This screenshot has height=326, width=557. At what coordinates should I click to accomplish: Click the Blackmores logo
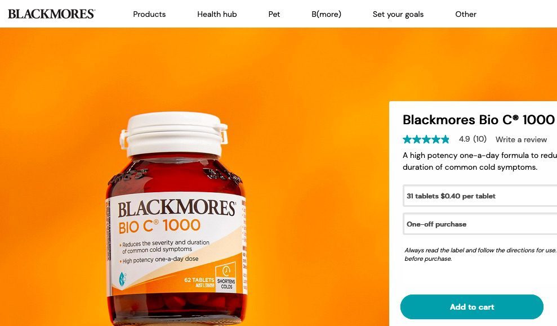(x=51, y=14)
